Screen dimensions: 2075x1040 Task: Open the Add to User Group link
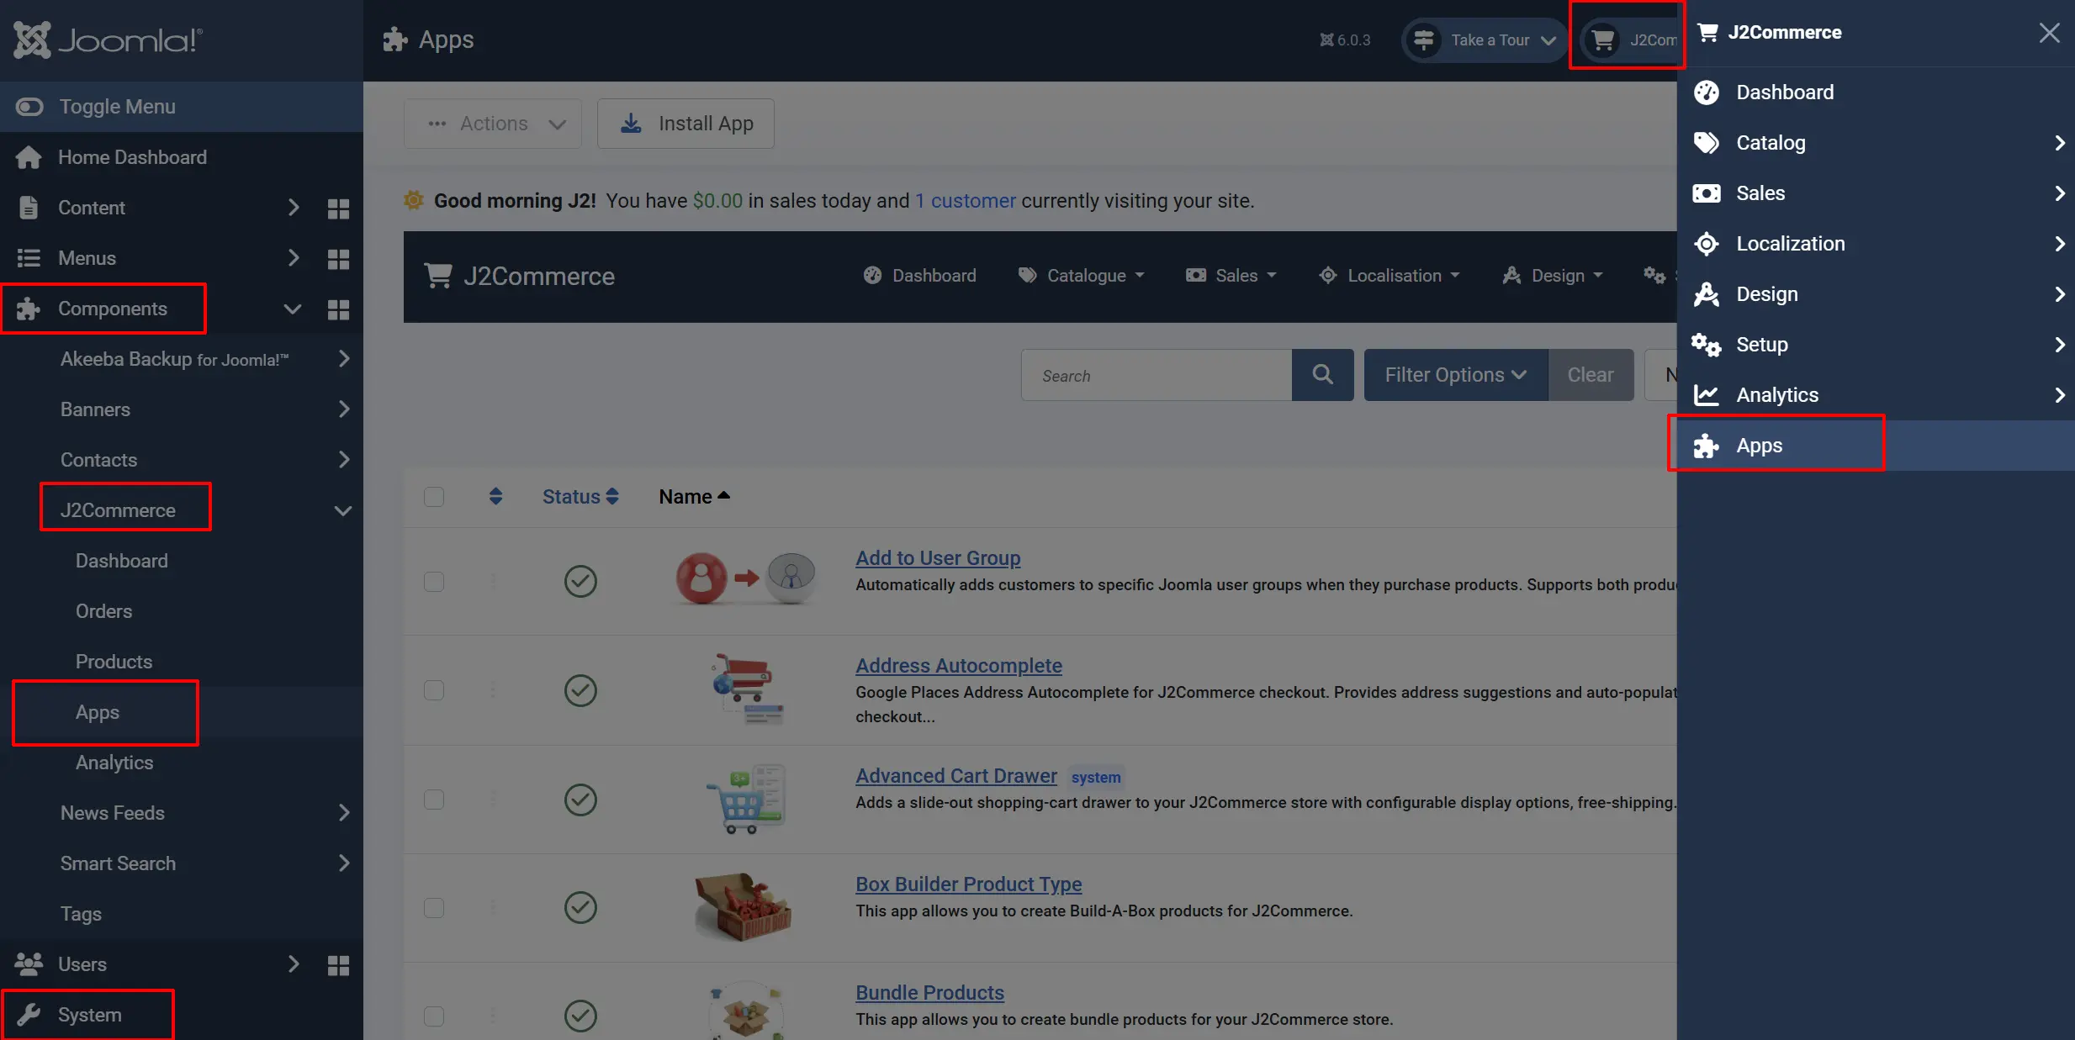click(938, 557)
